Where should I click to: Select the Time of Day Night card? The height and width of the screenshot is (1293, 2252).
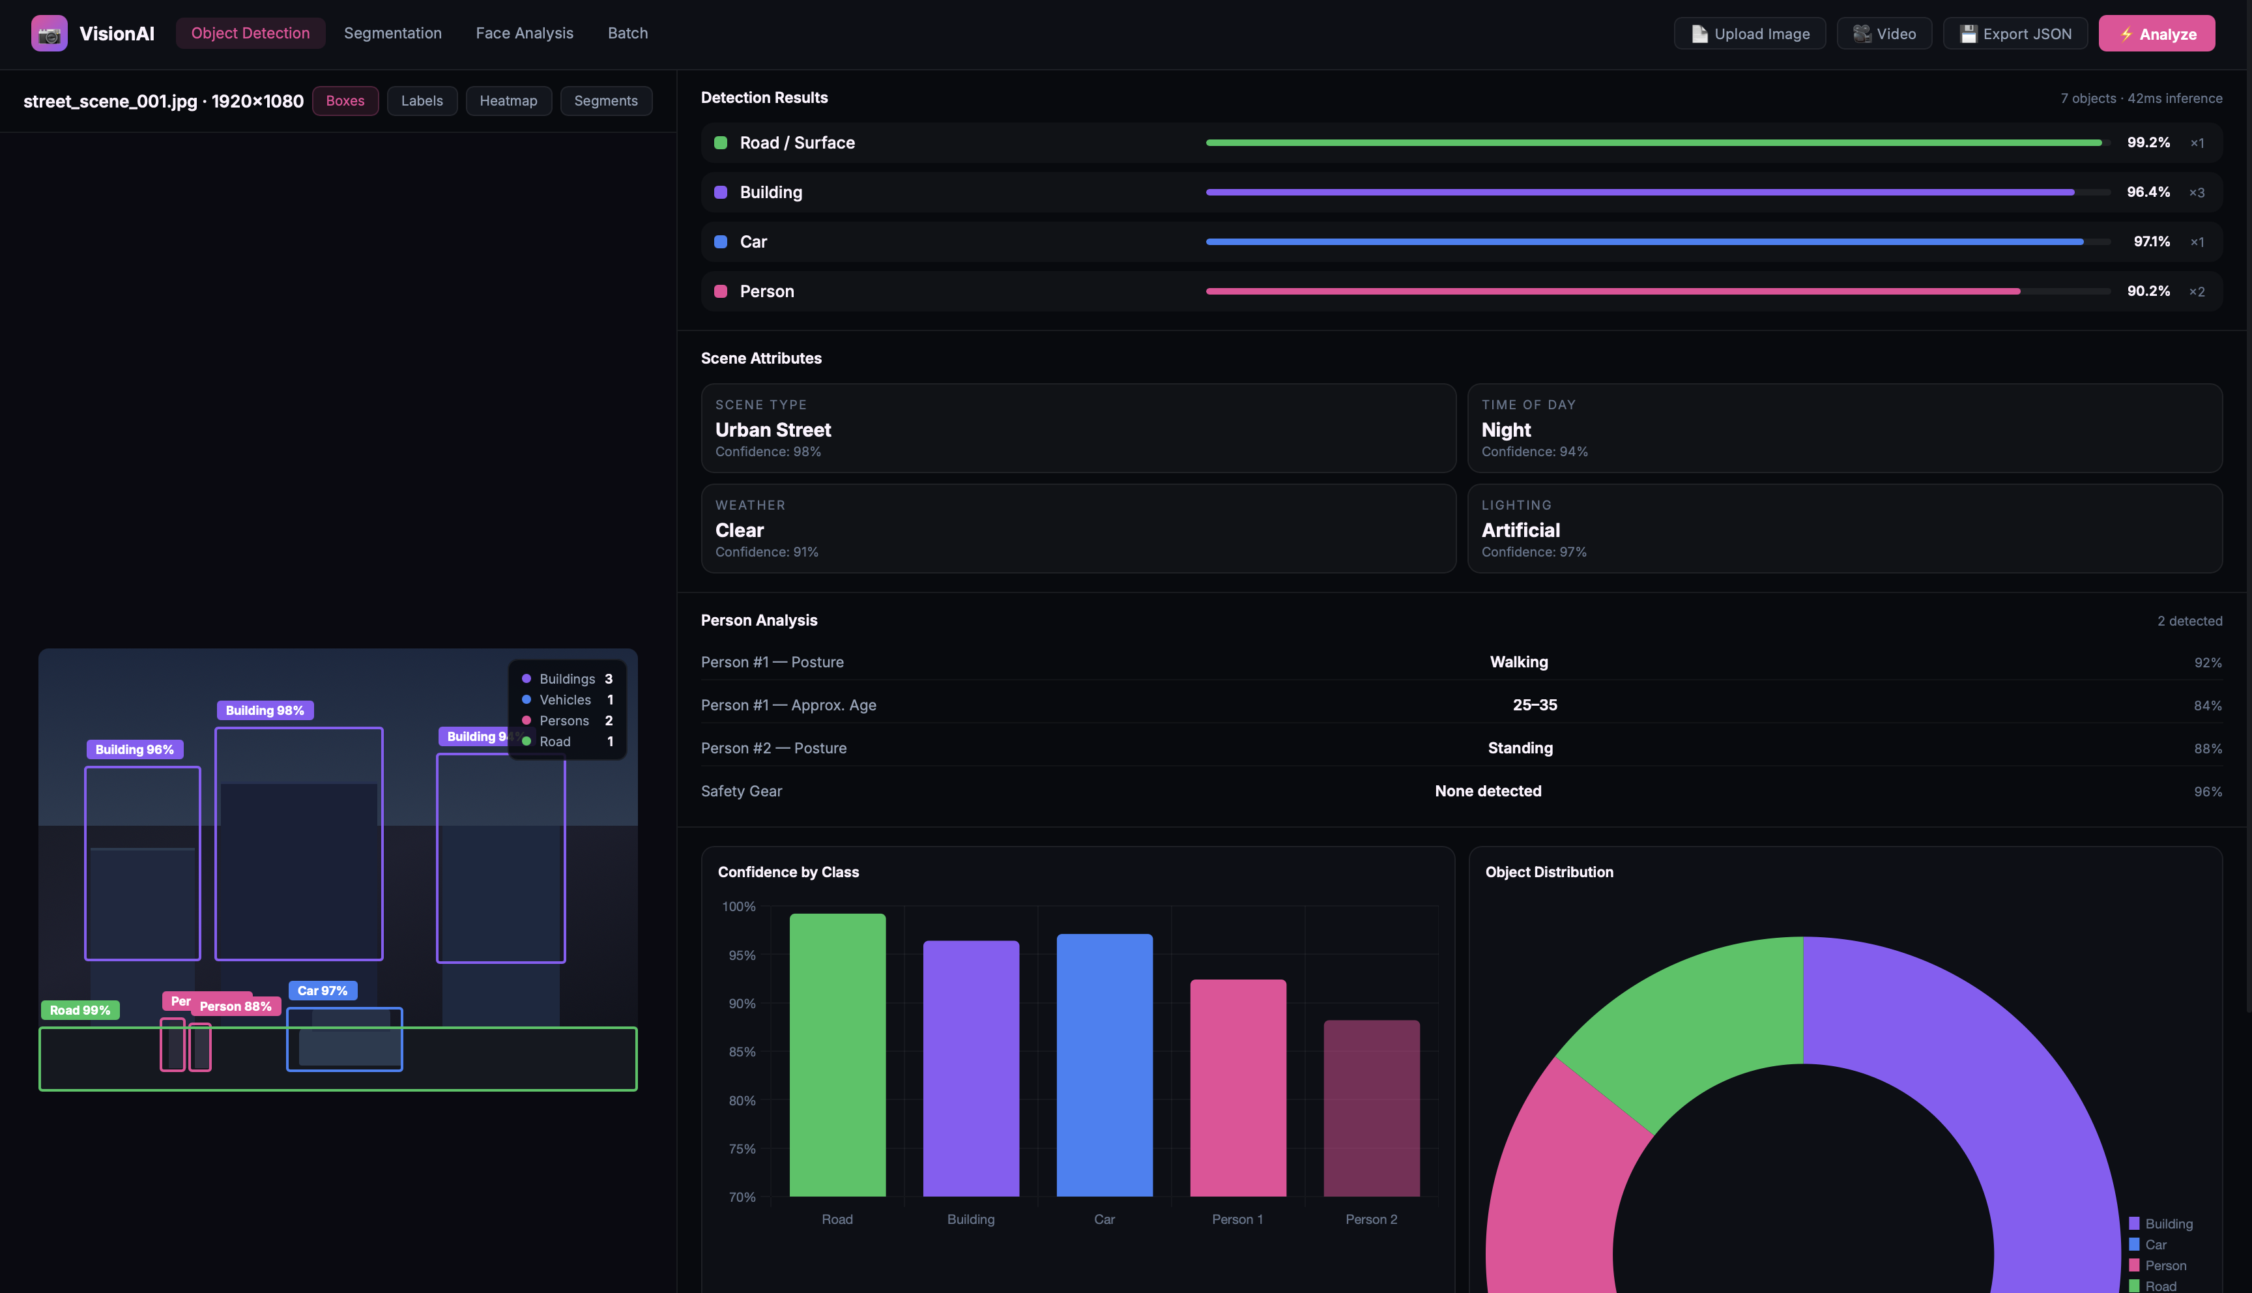coord(1845,428)
